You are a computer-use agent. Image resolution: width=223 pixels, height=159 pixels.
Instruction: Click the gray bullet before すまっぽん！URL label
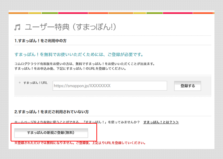pos(20,83)
